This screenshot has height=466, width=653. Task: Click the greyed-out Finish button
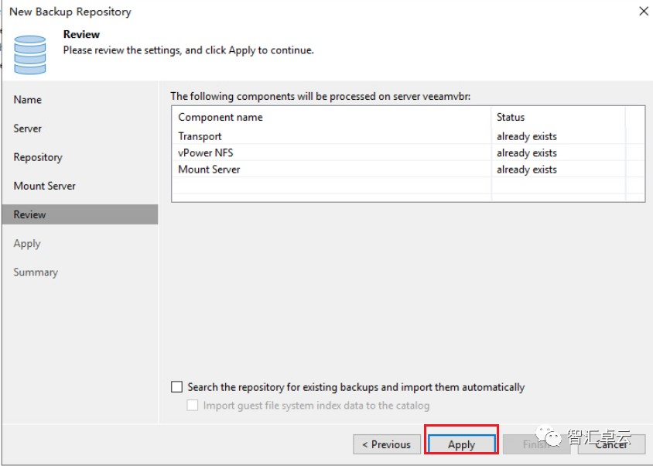(x=536, y=444)
